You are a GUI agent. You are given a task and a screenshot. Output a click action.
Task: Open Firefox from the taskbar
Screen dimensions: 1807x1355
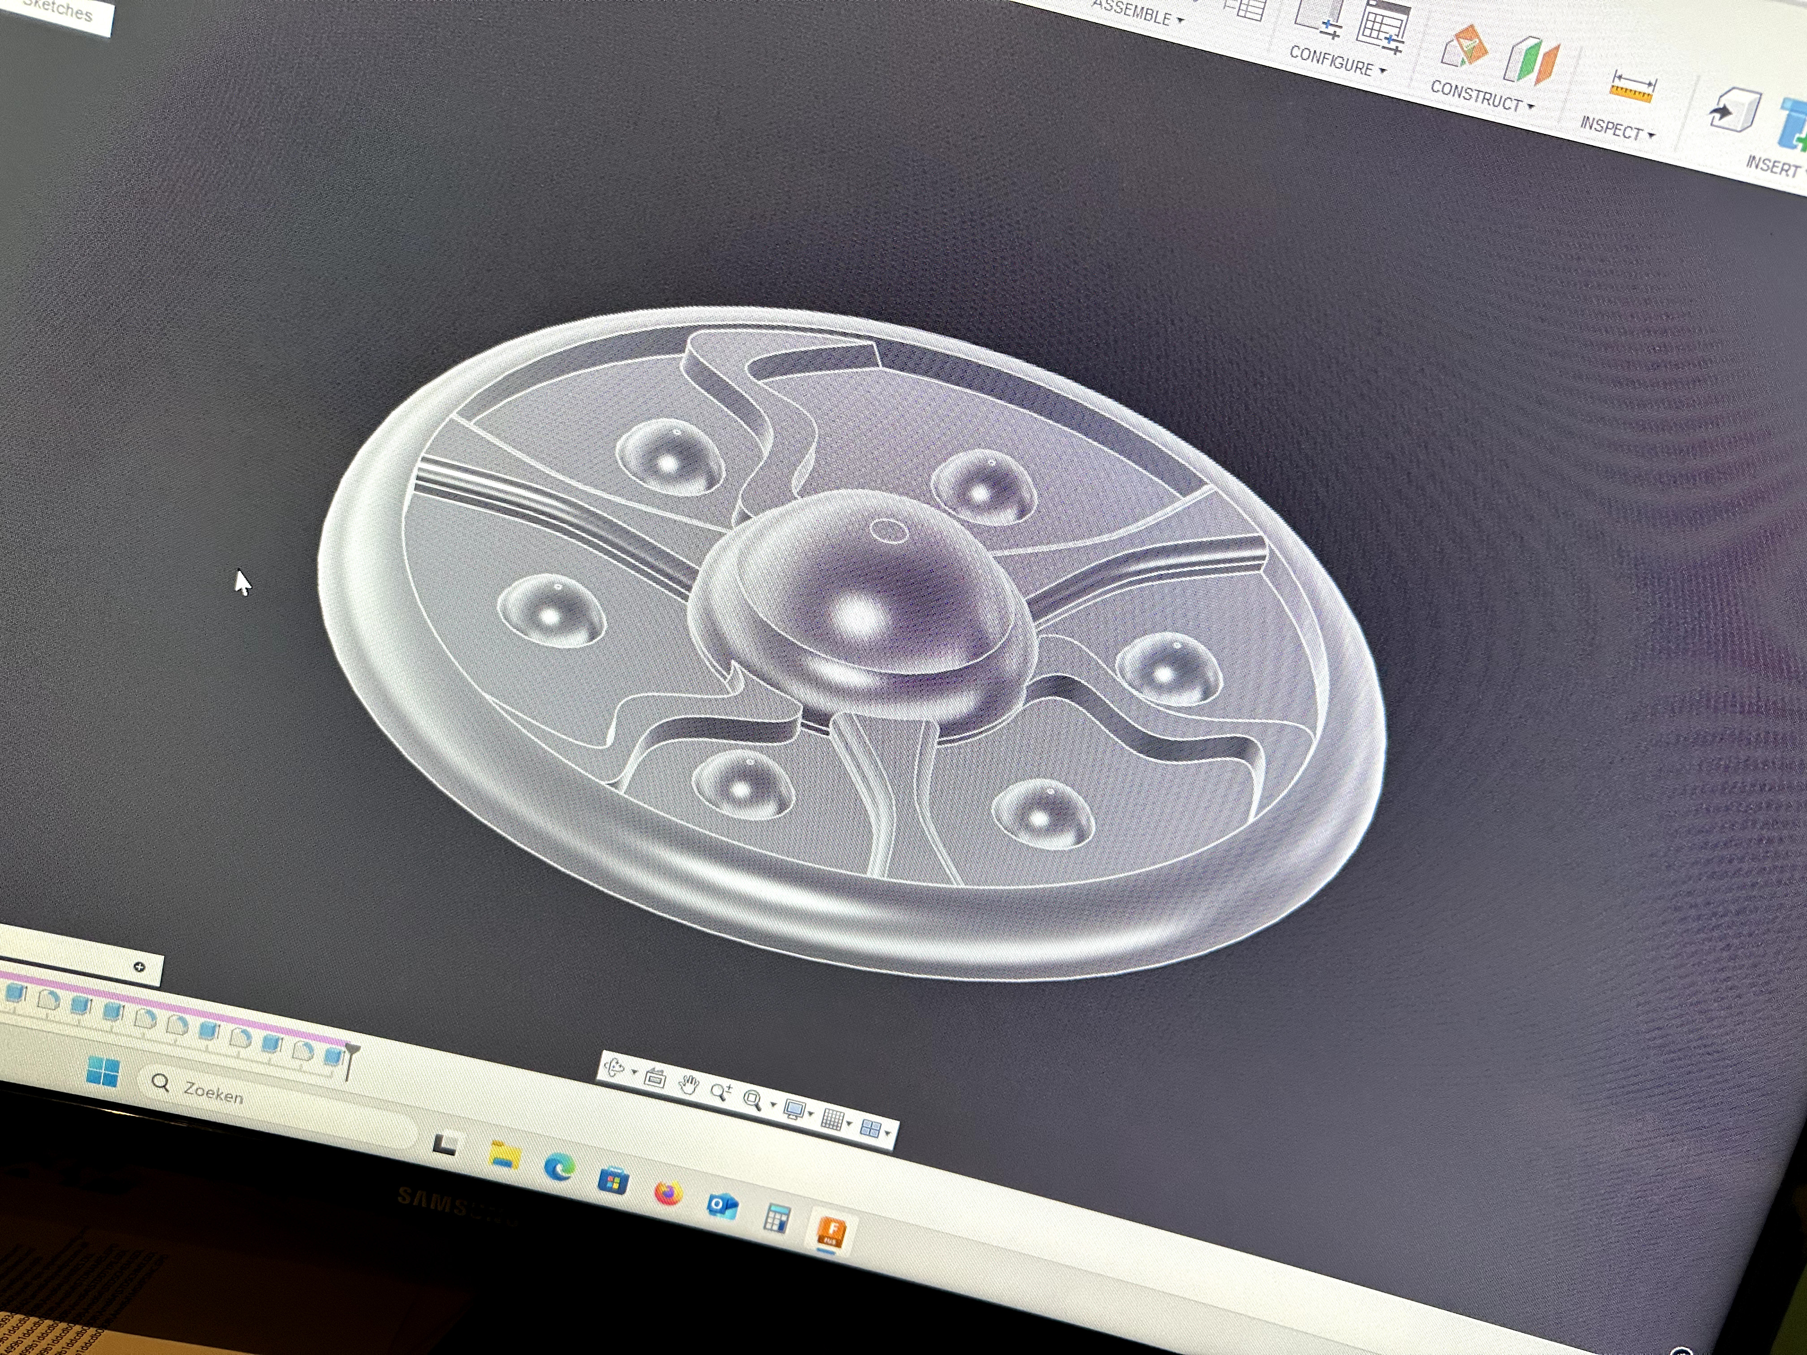668,1193
